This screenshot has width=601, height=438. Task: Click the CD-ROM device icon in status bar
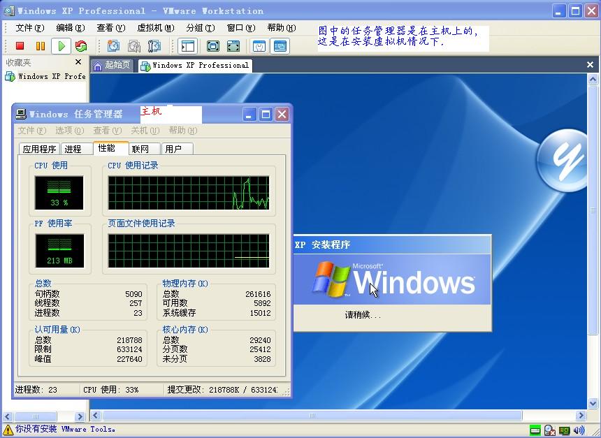pos(550,430)
